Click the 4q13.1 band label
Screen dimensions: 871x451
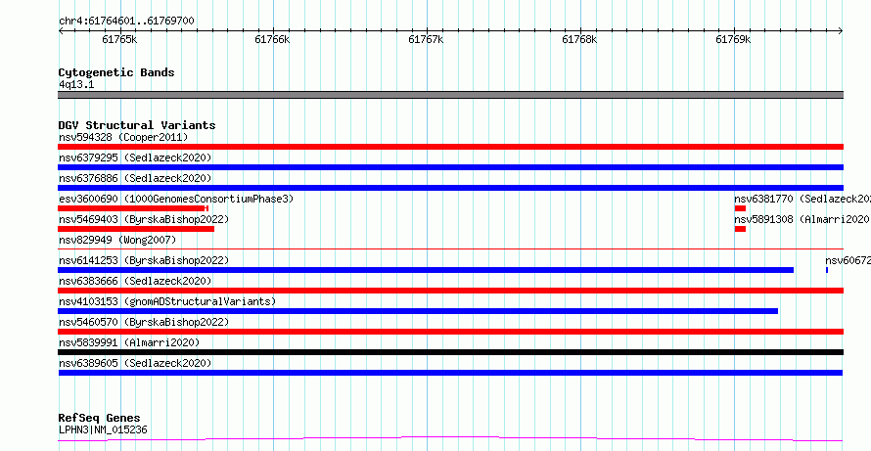[76, 84]
